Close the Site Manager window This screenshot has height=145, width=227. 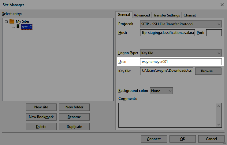point(222,4)
